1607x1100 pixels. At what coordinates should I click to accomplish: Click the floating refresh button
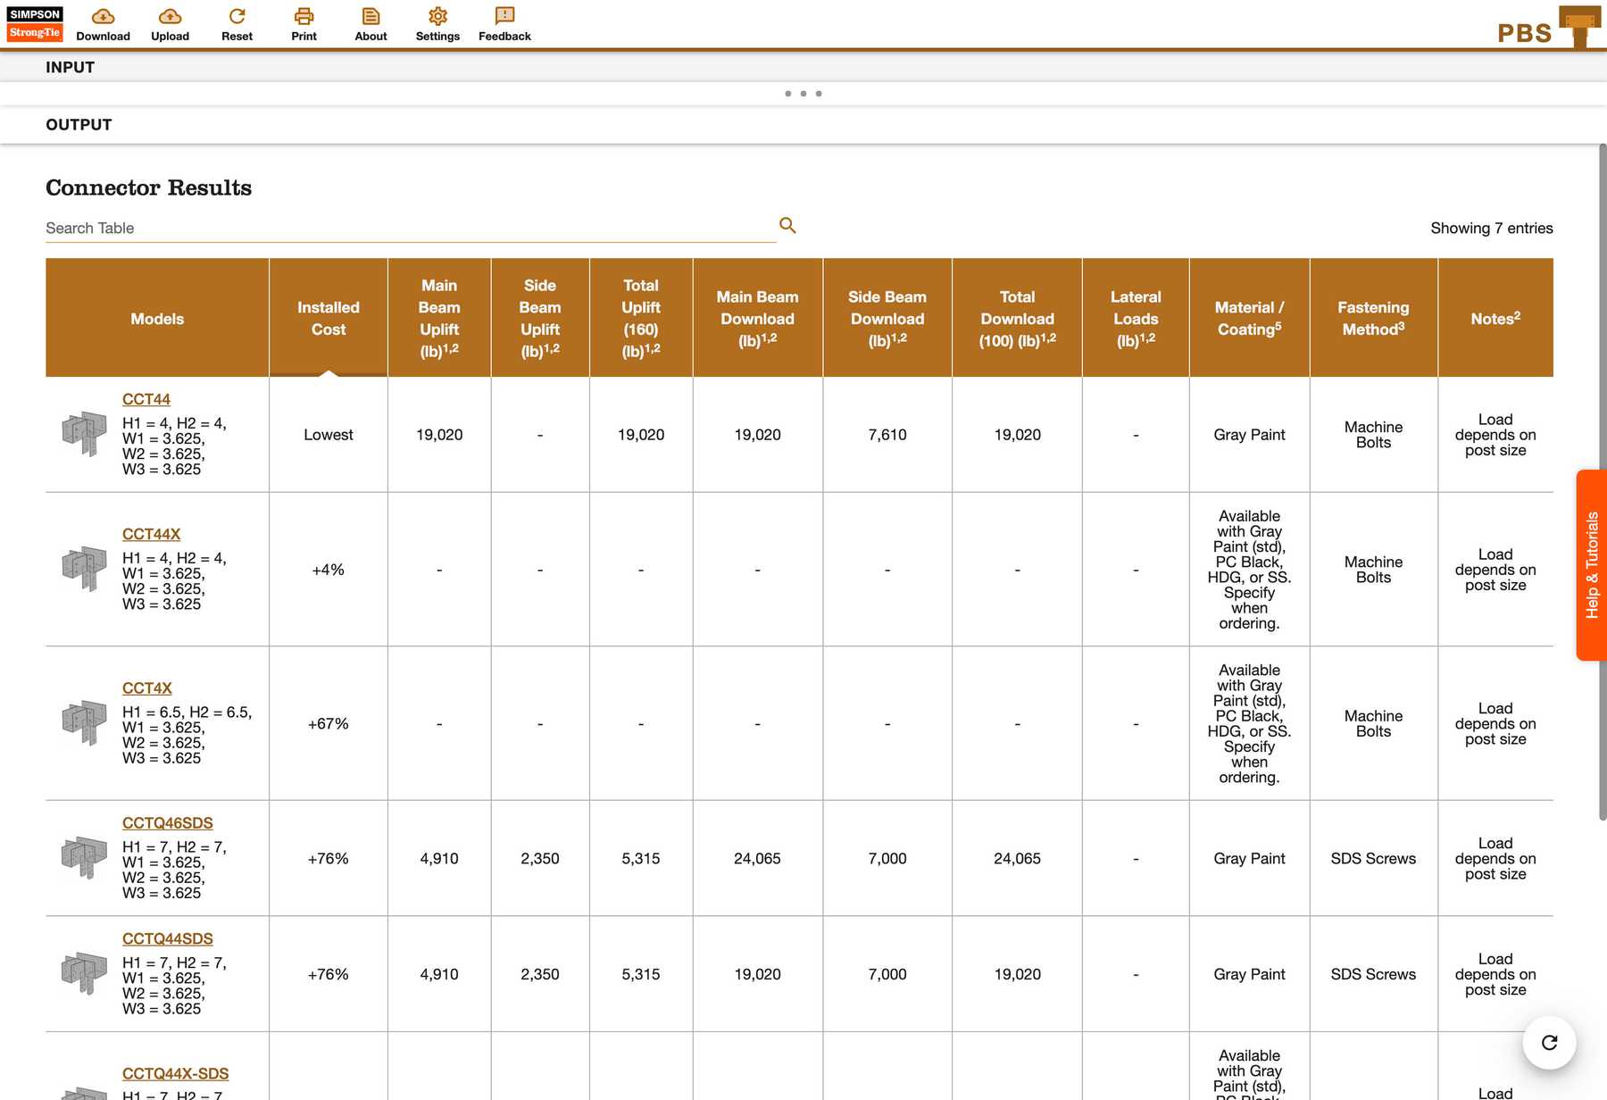click(x=1549, y=1042)
